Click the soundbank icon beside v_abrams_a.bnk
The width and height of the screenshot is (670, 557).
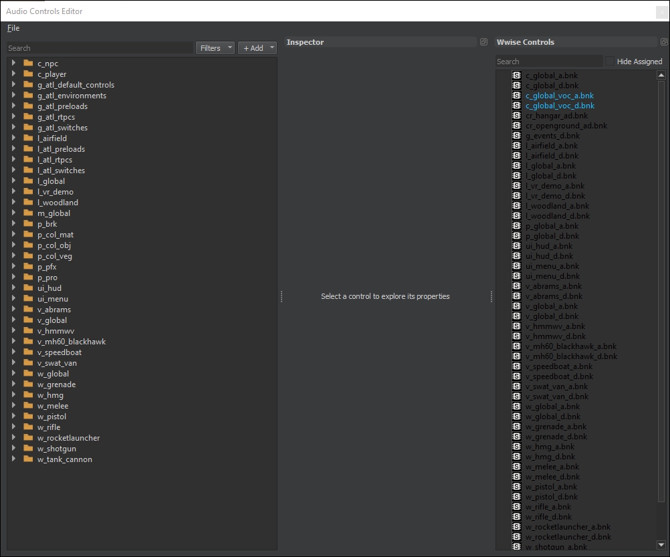[517, 286]
